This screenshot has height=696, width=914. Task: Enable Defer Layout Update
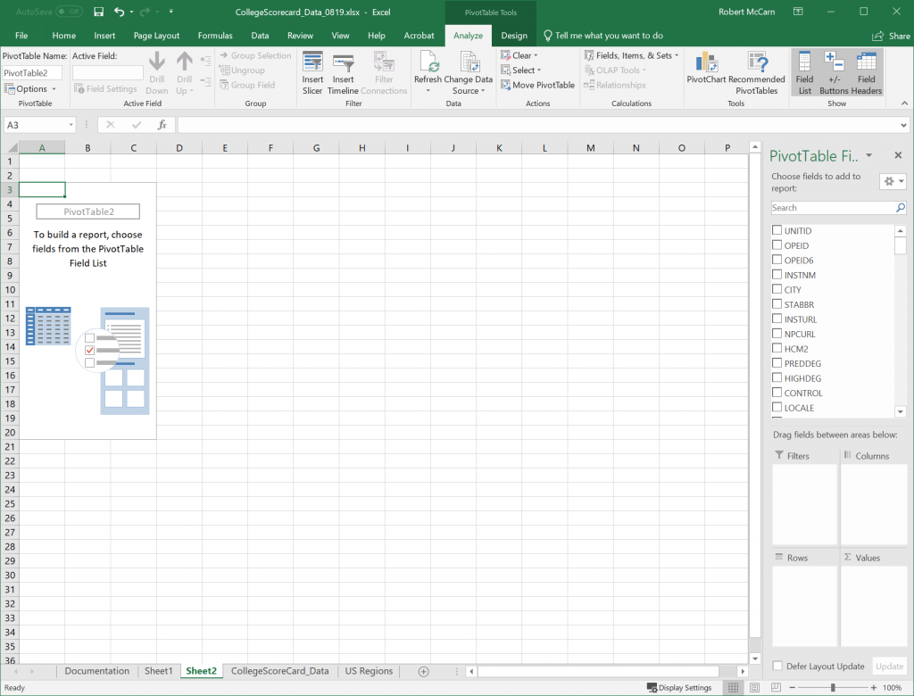point(777,666)
